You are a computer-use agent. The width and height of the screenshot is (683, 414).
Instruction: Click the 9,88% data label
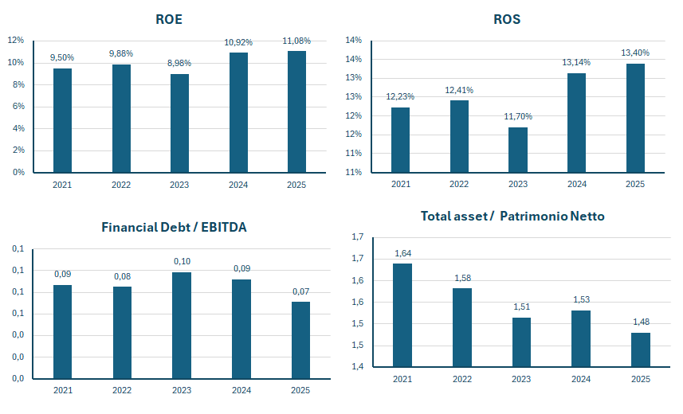click(121, 53)
